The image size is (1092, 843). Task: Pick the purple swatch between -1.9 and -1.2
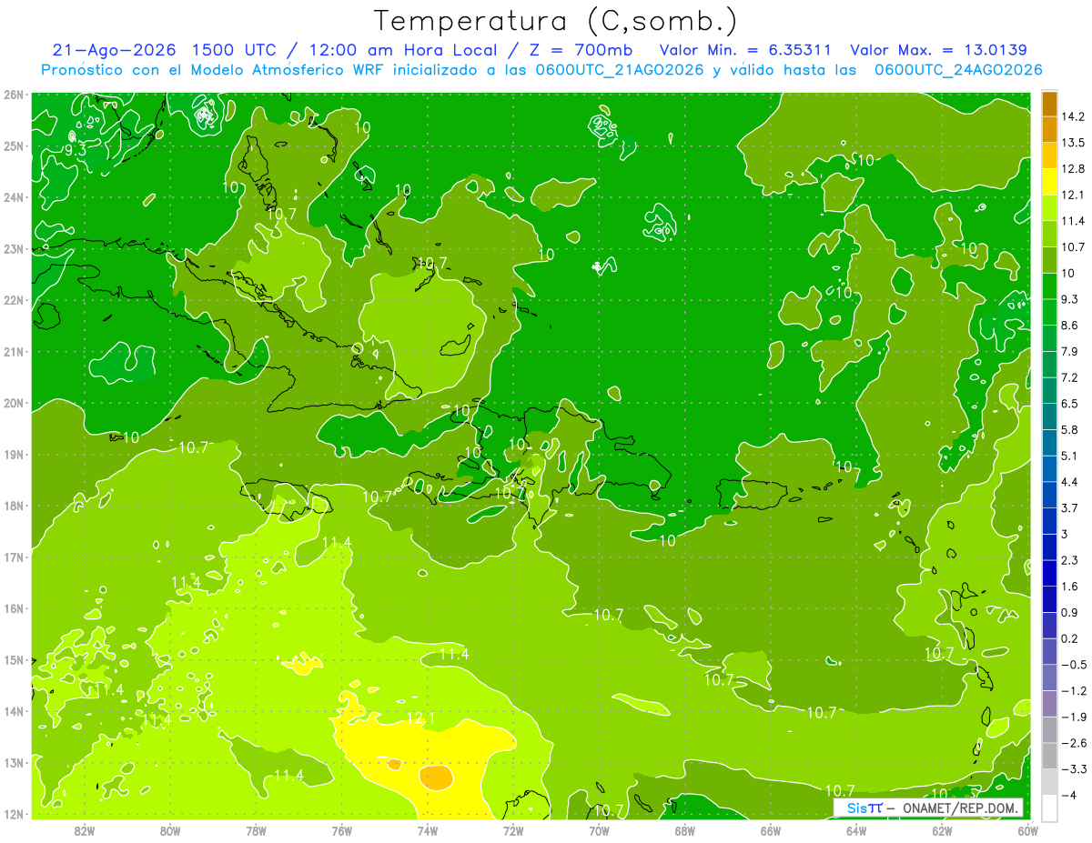(1049, 704)
